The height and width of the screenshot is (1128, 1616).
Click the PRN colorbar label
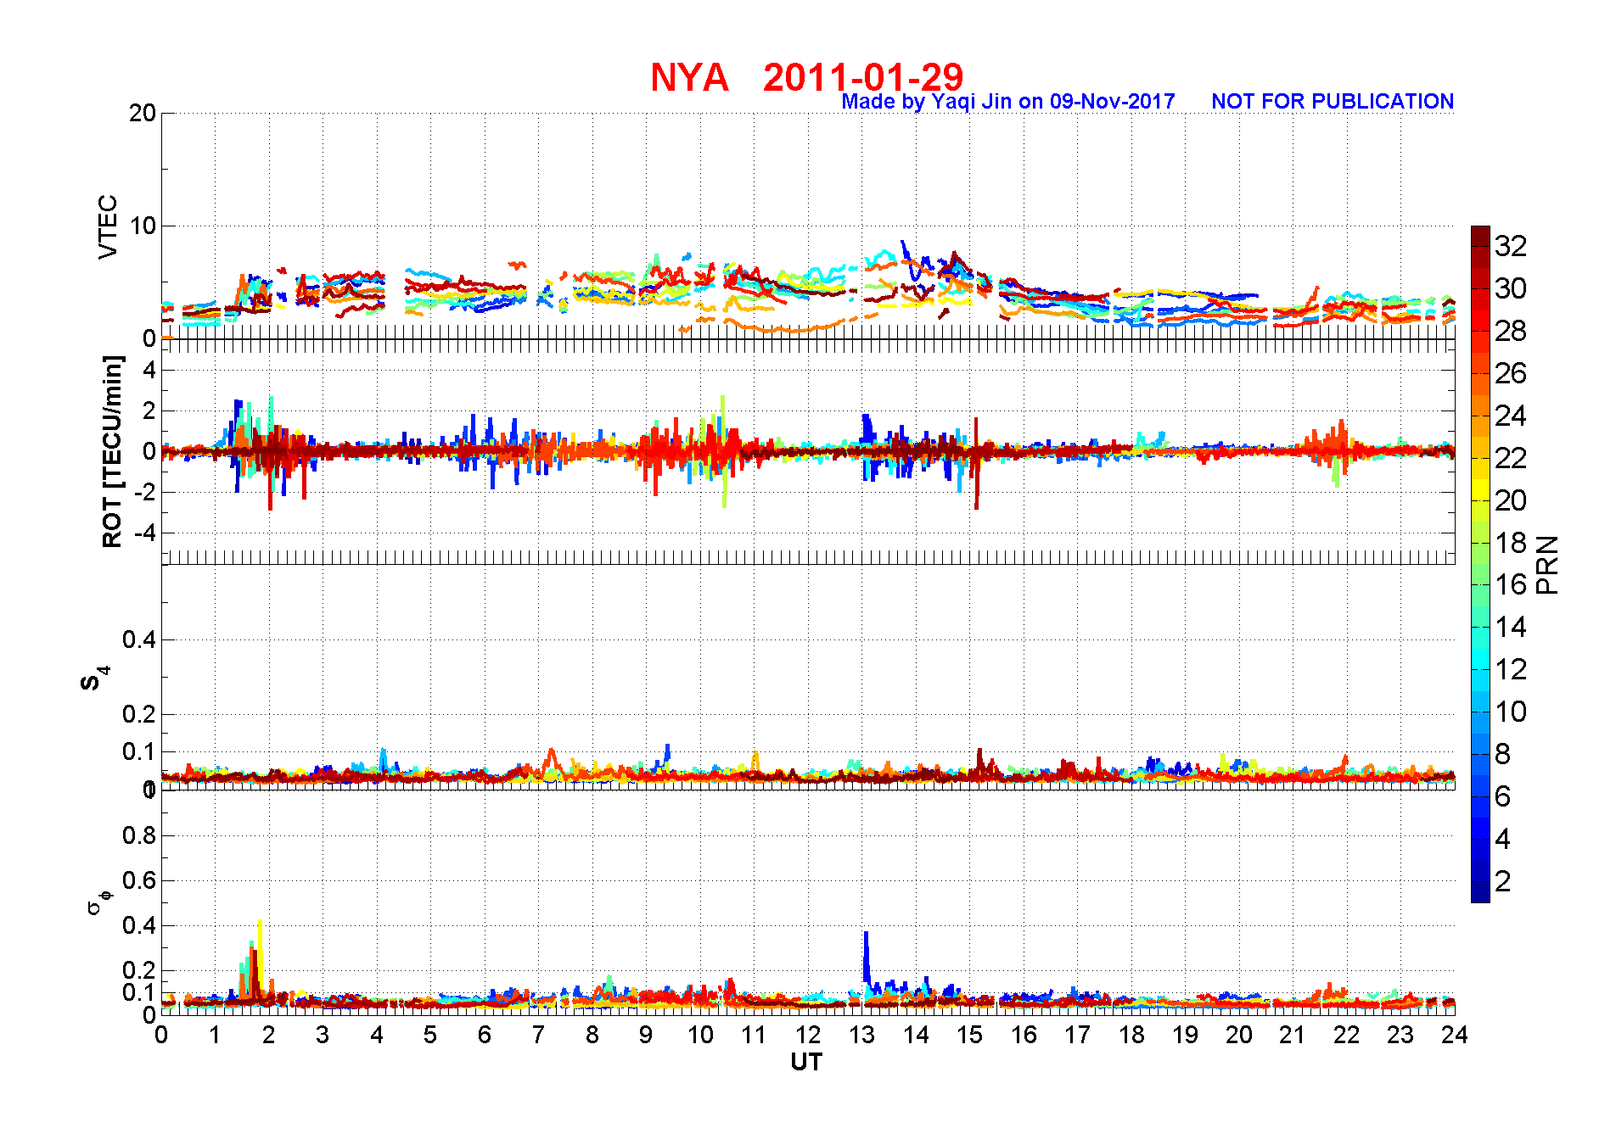click(x=1548, y=564)
